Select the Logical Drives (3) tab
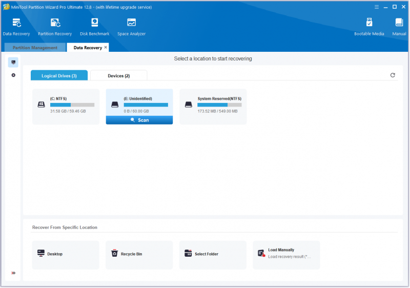410x288 pixels. 59,75
